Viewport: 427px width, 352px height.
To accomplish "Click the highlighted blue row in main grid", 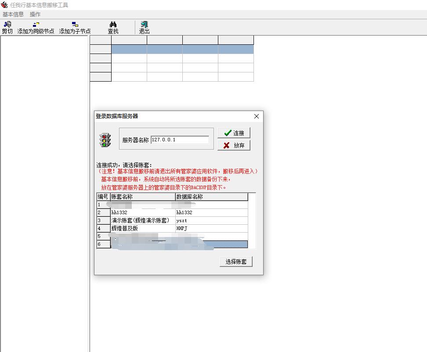I will point(182,49).
